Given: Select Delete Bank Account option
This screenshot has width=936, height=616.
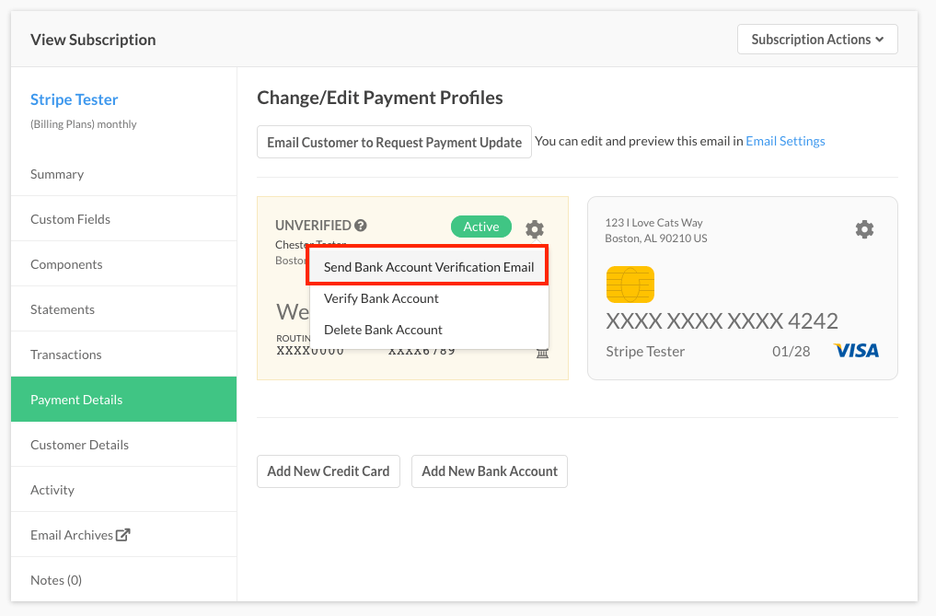Looking at the screenshot, I should point(383,330).
